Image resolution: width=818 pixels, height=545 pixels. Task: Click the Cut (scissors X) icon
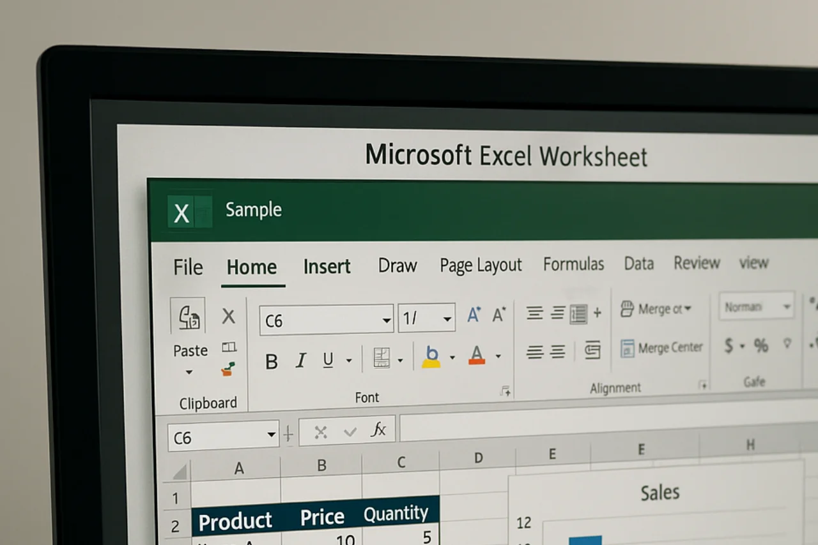point(228,316)
